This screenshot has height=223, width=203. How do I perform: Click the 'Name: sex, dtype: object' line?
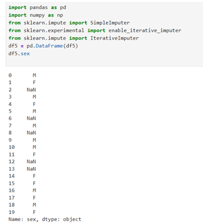[45, 220]
